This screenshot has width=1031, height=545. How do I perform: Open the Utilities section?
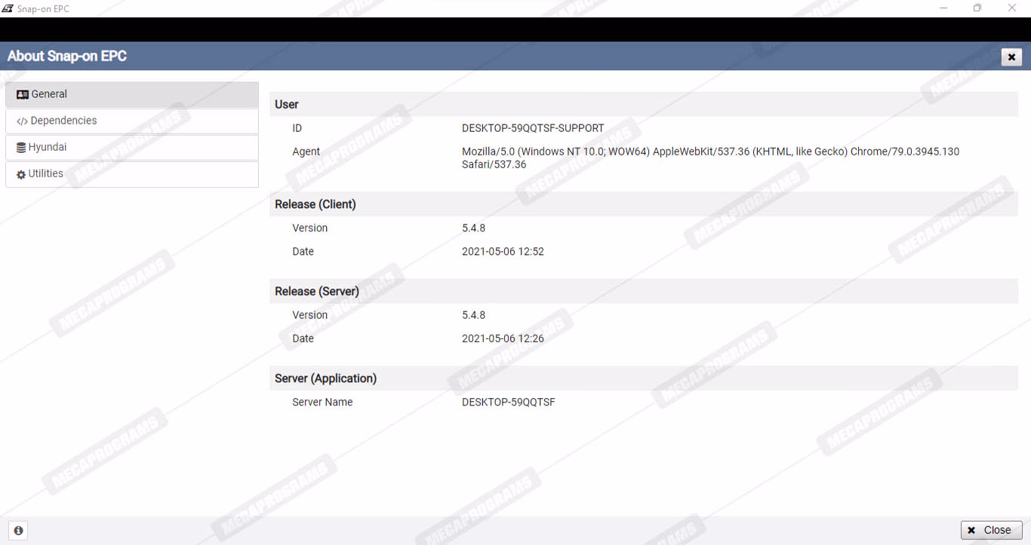[131, 173]
